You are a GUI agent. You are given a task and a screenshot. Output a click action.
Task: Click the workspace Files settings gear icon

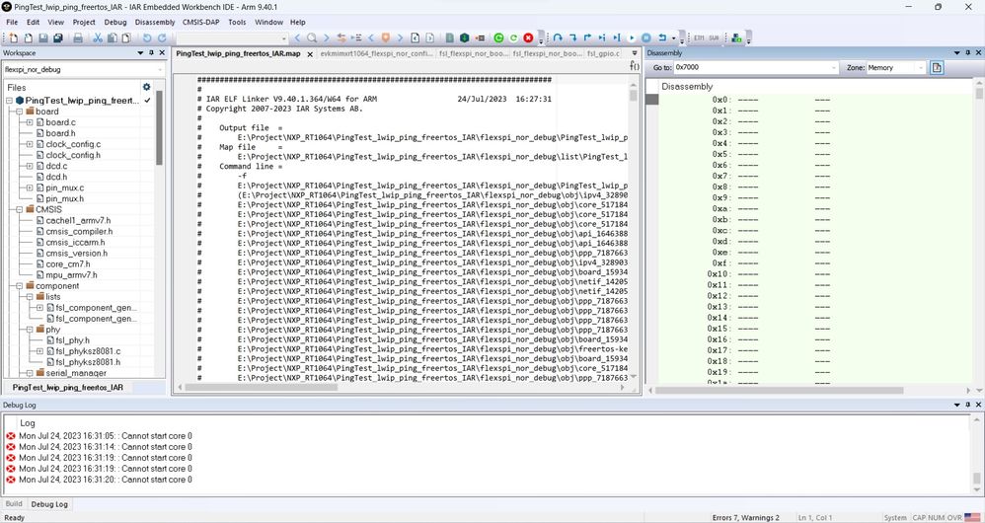pos(146,87)
